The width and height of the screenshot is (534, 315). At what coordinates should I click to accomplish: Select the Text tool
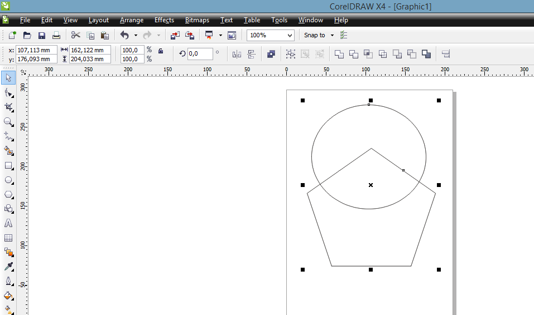pos(8,223)
